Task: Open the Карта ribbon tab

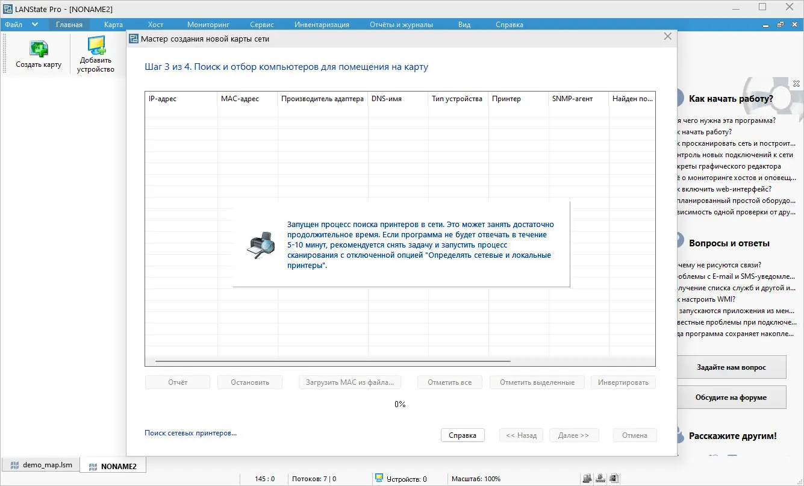Action: click(x=113, y=25)
